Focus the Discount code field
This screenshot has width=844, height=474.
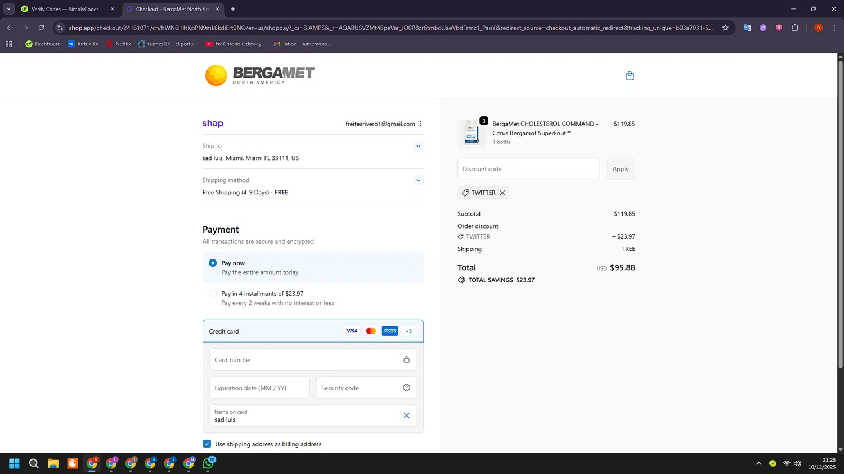(x=528, y=169)
